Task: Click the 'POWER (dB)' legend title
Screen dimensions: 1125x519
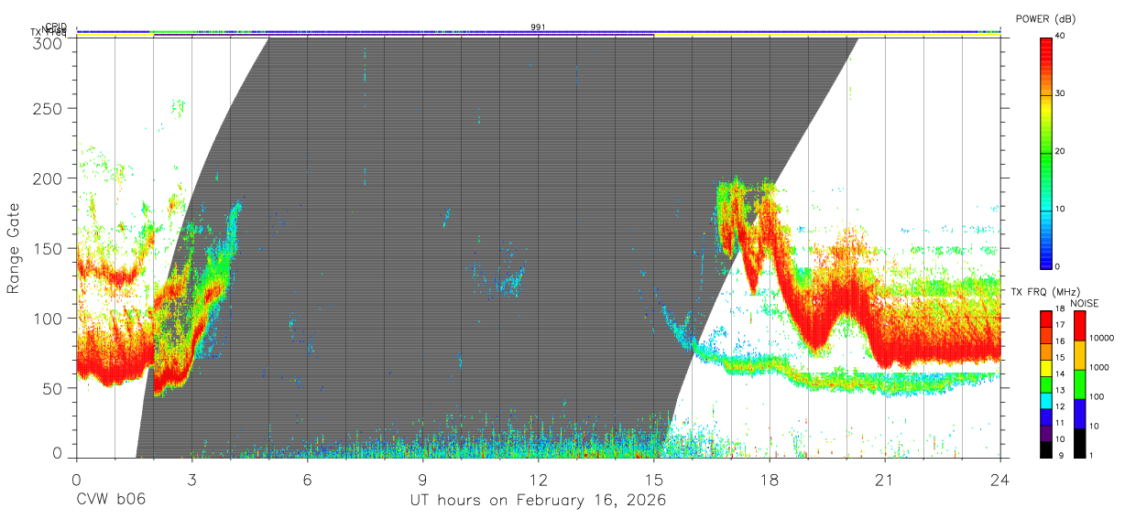Action: click(x=1046, y=19)
